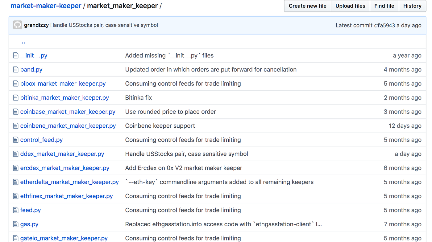Open commit hash cfa5943
Viewport: 432px width, 242px height.
384,25
